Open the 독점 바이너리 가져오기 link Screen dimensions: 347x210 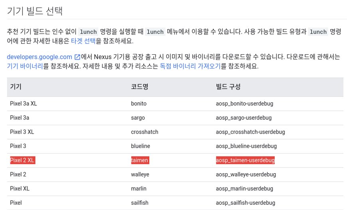(x=190, y=66)
